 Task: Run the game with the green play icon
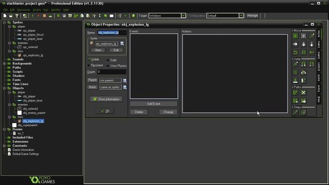click(x=32, y=16)
